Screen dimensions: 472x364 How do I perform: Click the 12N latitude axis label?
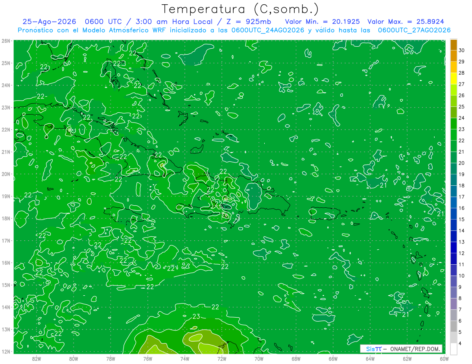(6, 351)
